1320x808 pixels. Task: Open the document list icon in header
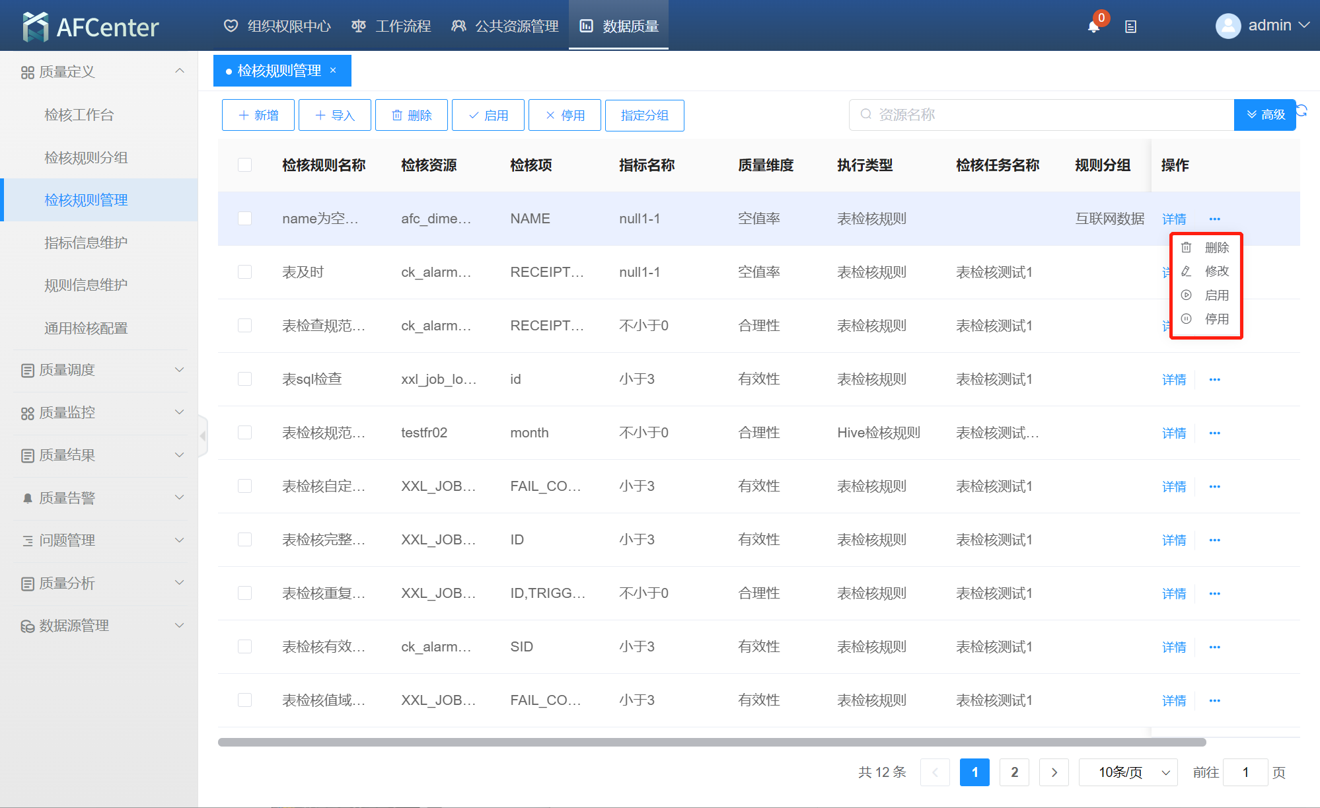click(1130, 26)
